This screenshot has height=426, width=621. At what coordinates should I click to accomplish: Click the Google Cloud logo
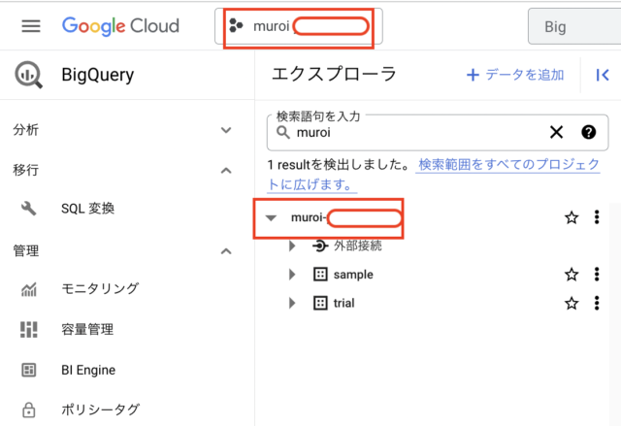[x=120, y=26]
